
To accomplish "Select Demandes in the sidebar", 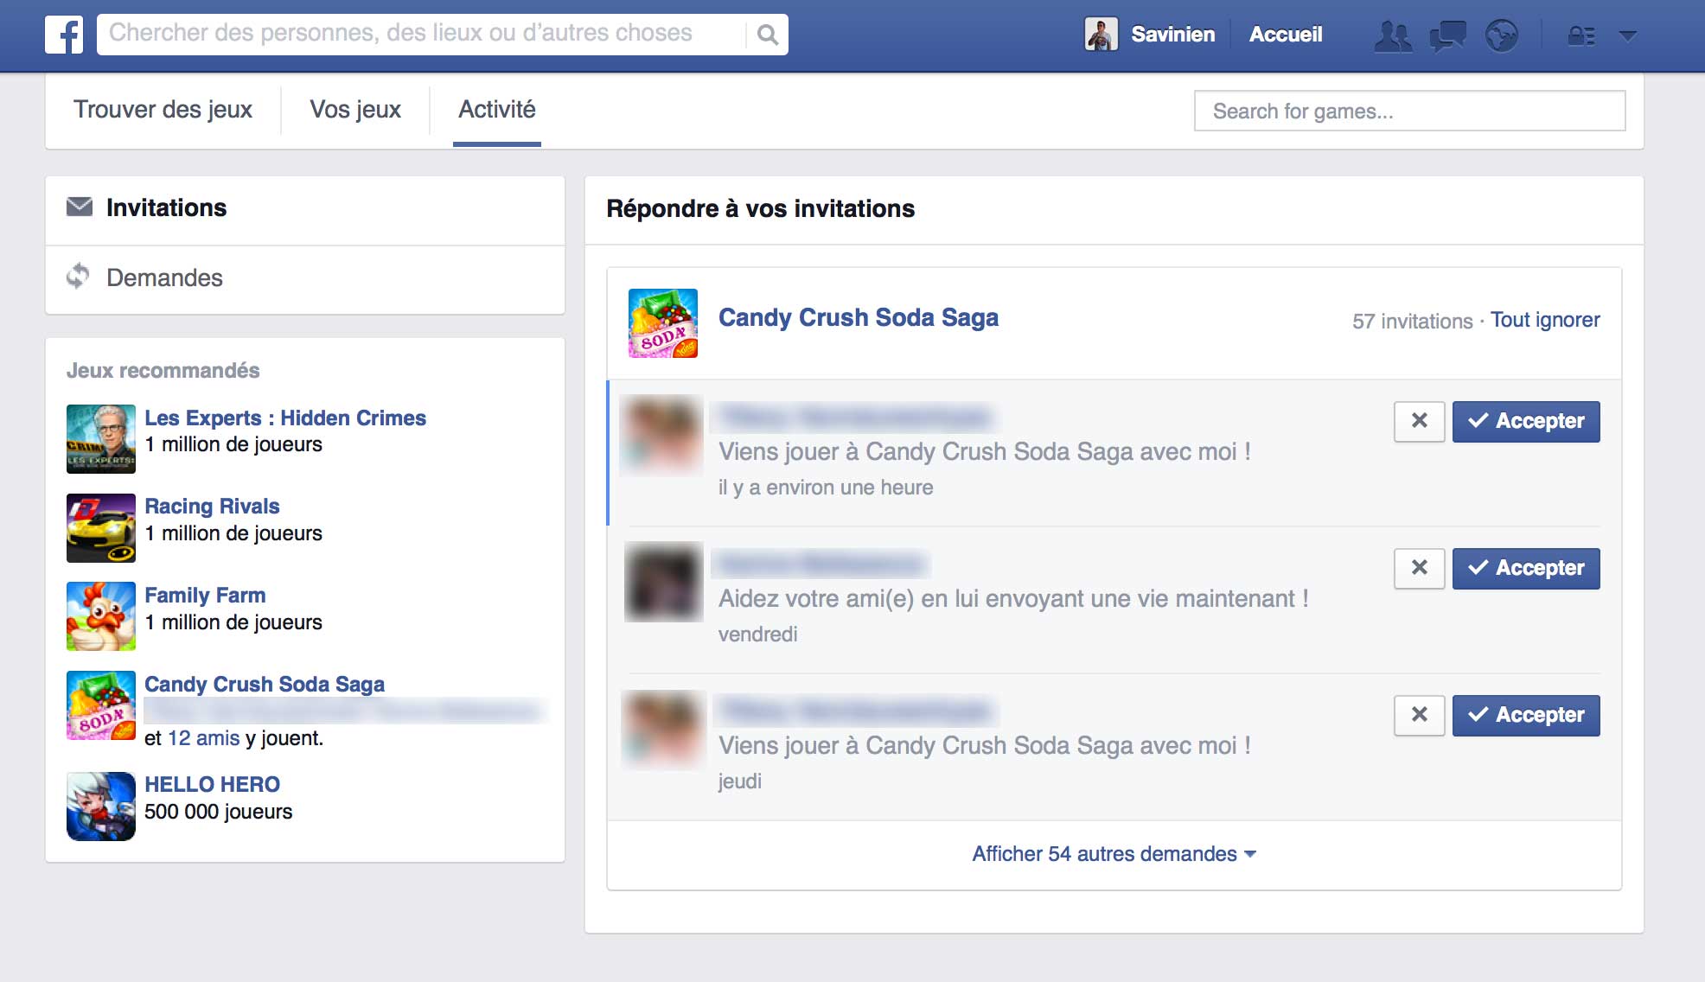I will coord(304,278).
